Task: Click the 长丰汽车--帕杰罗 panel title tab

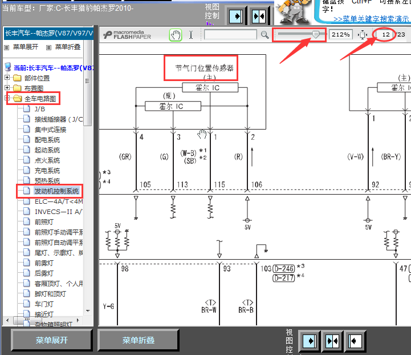Action: (x=49, y=33)
